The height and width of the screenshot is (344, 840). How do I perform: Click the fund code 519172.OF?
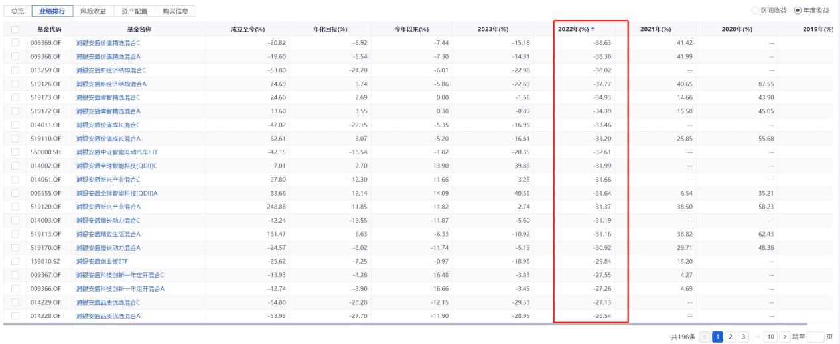tap(46, 111)
